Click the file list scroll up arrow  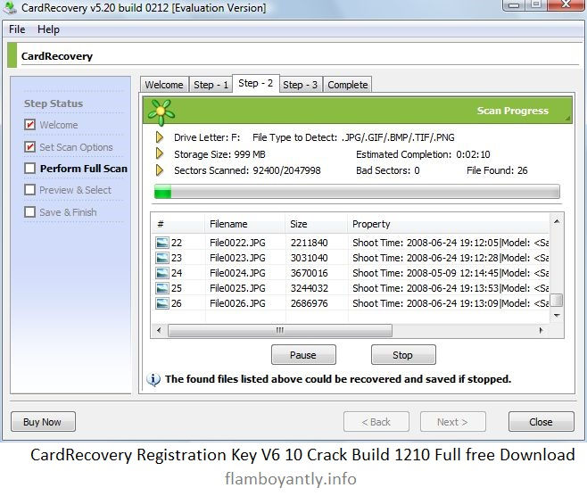coord(557,221)
